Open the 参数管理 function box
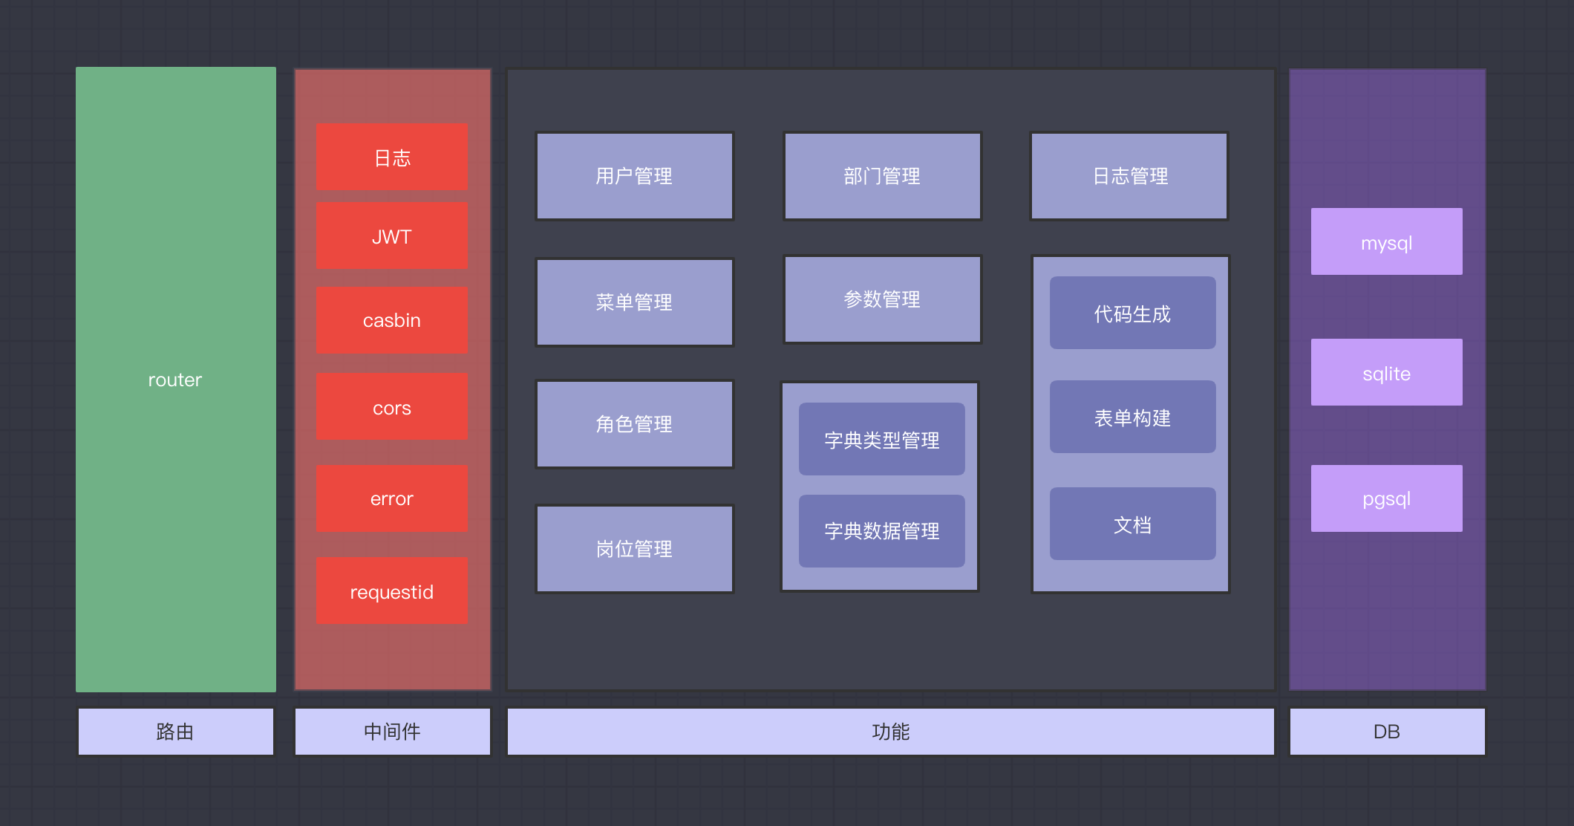The width and height of the screenshot is (1574, 826). pos(882,299)
